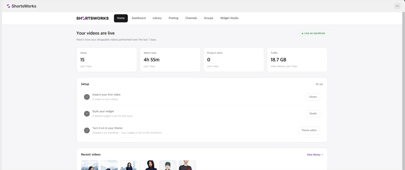Click the SHORTSWORKS logo

tap(93, 18)
